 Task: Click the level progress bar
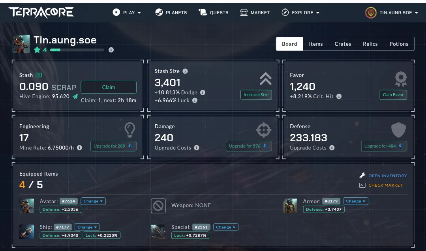click(x=77, y=50)
